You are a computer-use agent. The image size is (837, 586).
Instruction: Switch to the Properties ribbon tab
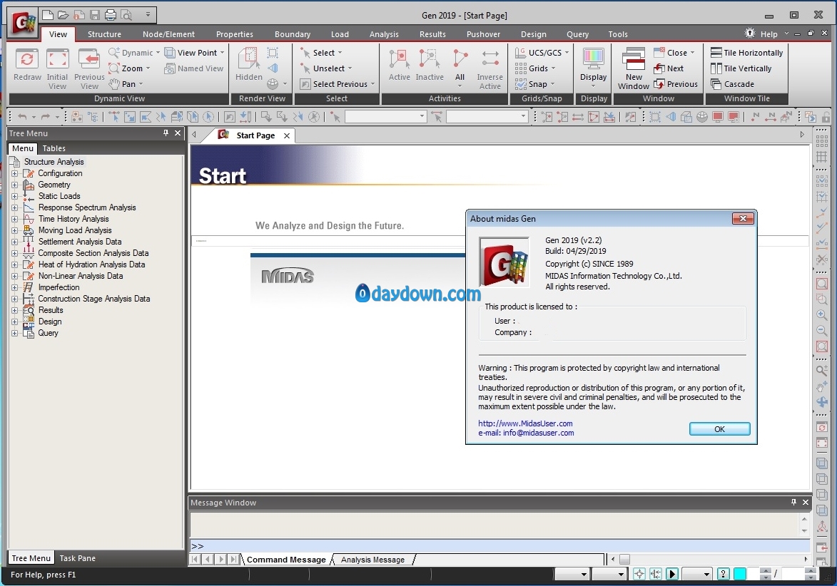234,34
